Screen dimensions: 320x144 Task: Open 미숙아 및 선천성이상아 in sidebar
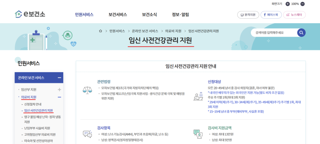pos(38,141)
